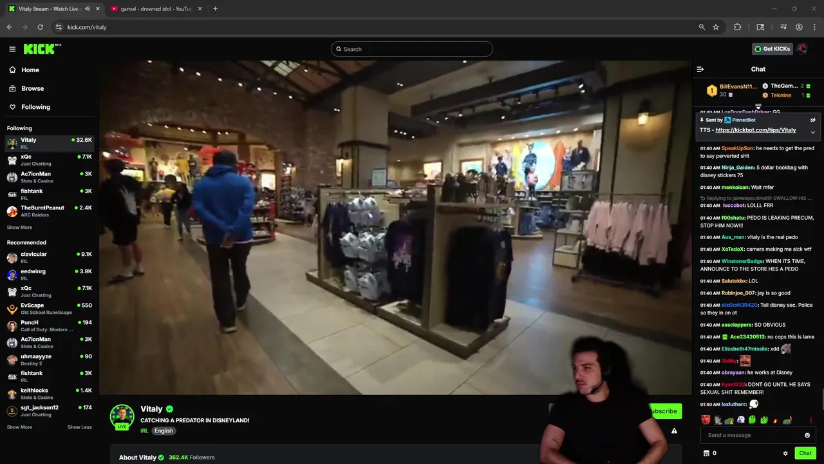Focus the Kick search box

pyautogui.click(x=412, y=49)
